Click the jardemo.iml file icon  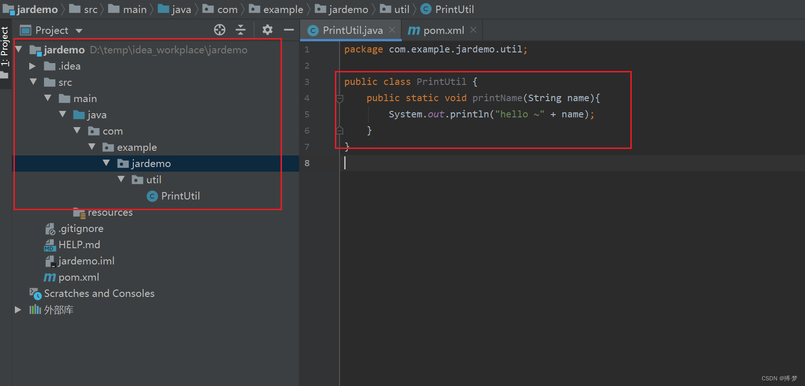tap(50, 261)
